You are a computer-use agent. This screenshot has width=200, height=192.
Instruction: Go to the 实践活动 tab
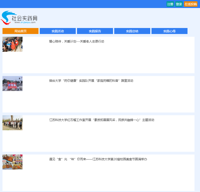tap(58, 31)
